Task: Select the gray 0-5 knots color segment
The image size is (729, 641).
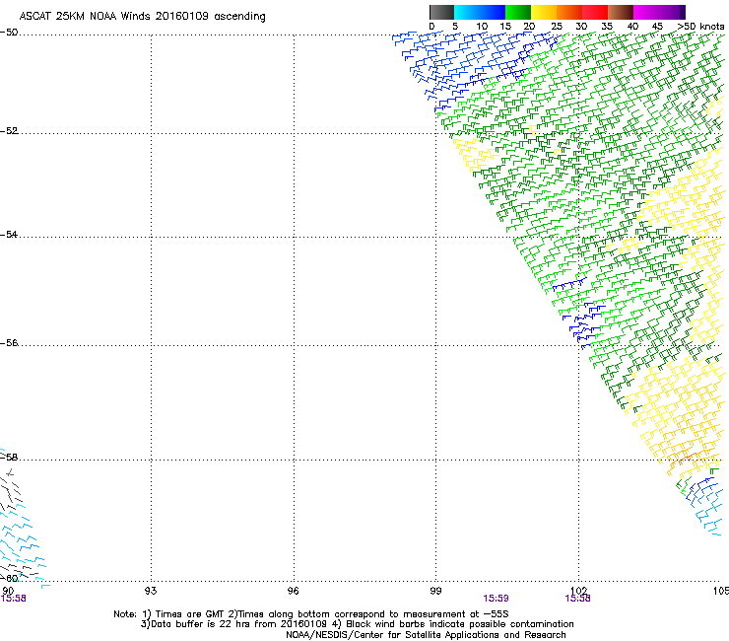Action: [x=441, y=12]
